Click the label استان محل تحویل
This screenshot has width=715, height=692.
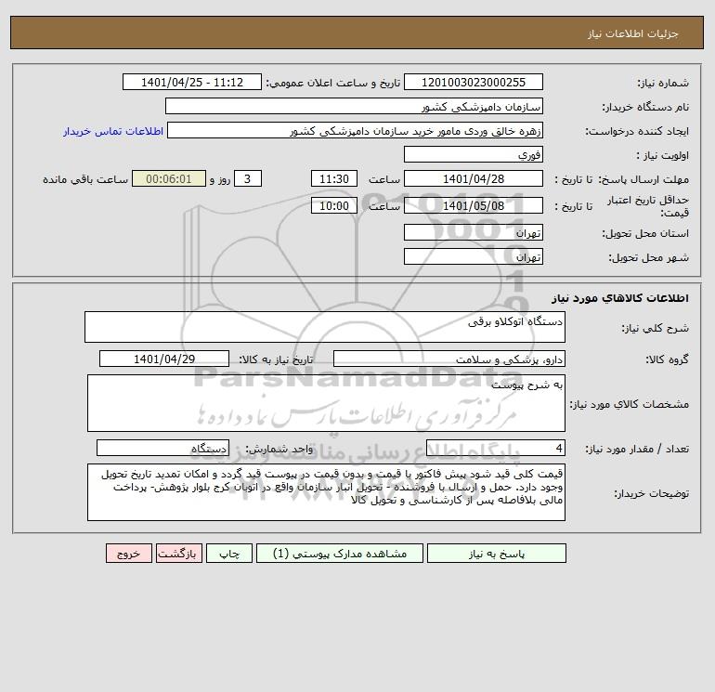tap(645, 233)
